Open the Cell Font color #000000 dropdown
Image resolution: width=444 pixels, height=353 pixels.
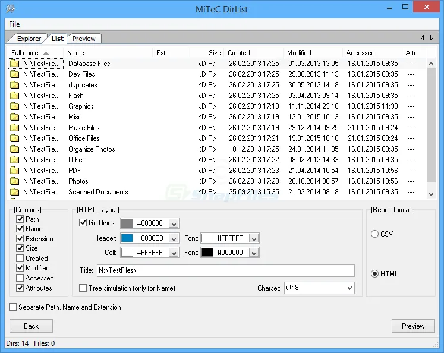coord(254,253)
